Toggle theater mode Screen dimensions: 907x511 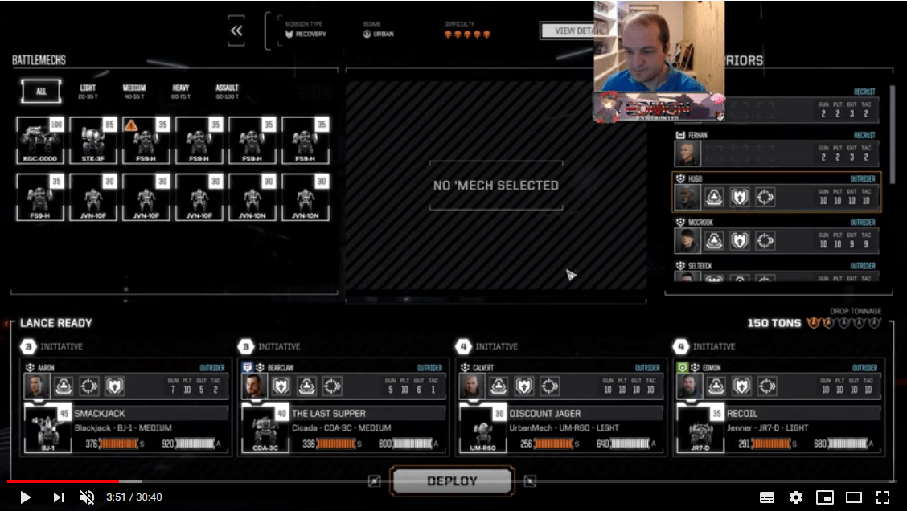point(854,497)
